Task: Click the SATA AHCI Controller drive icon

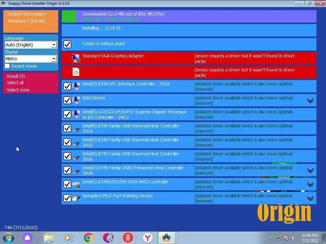Action: [x=76, y=185]
